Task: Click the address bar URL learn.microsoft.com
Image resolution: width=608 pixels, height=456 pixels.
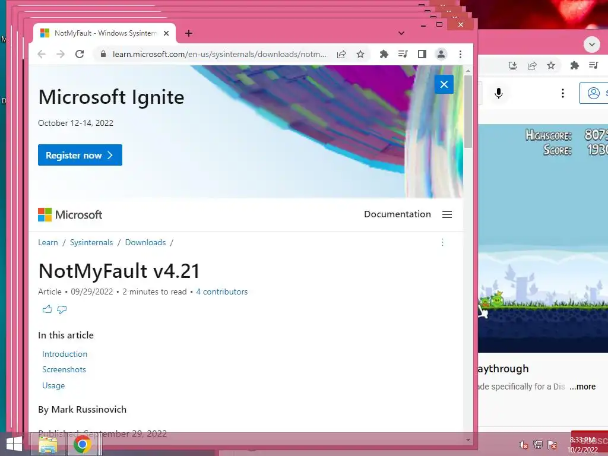Action: (x=220, y=54)
